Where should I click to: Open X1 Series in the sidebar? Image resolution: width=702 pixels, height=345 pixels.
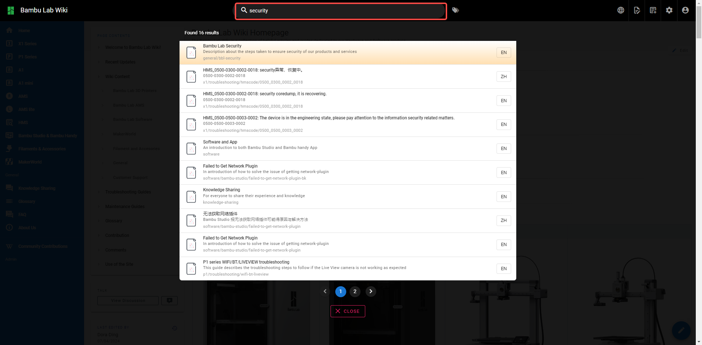[x=42, y=44]
